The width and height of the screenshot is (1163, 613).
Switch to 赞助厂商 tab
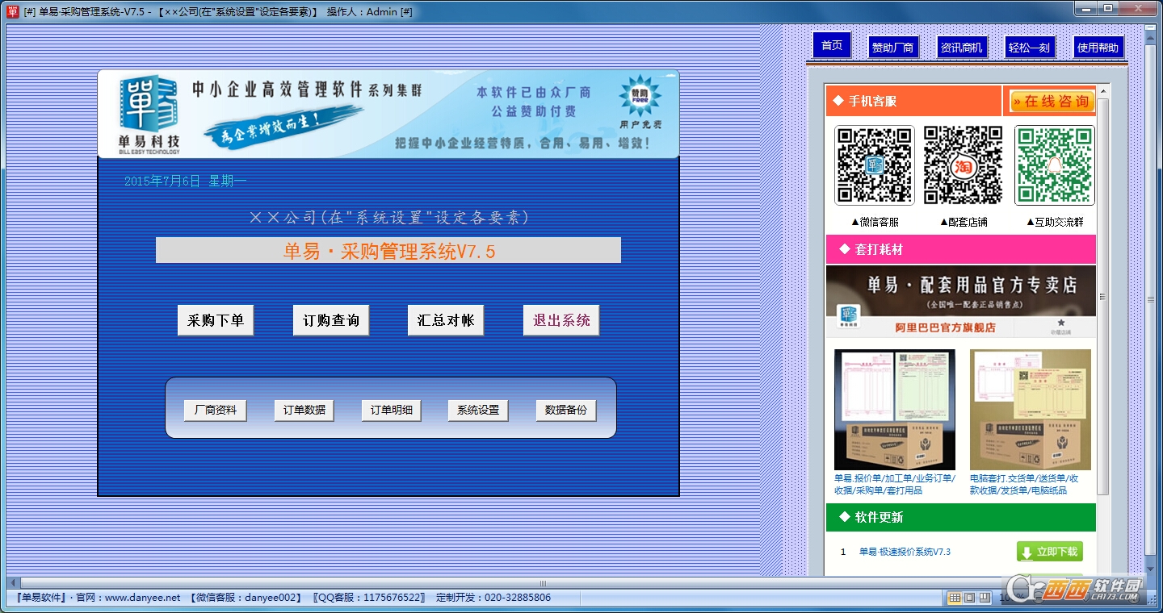[x=892, y=48]
